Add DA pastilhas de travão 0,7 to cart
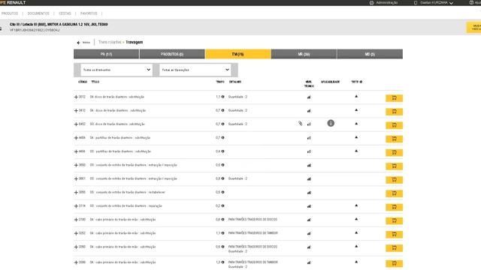The image size is (481, 270). [394, 139]
